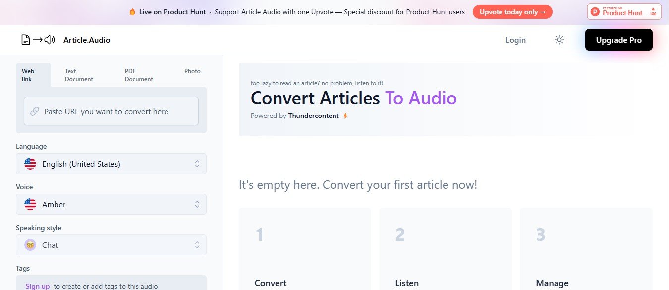Toggle the sun light/dark theme icon
The image size is (669, 290).
[559, 40]
